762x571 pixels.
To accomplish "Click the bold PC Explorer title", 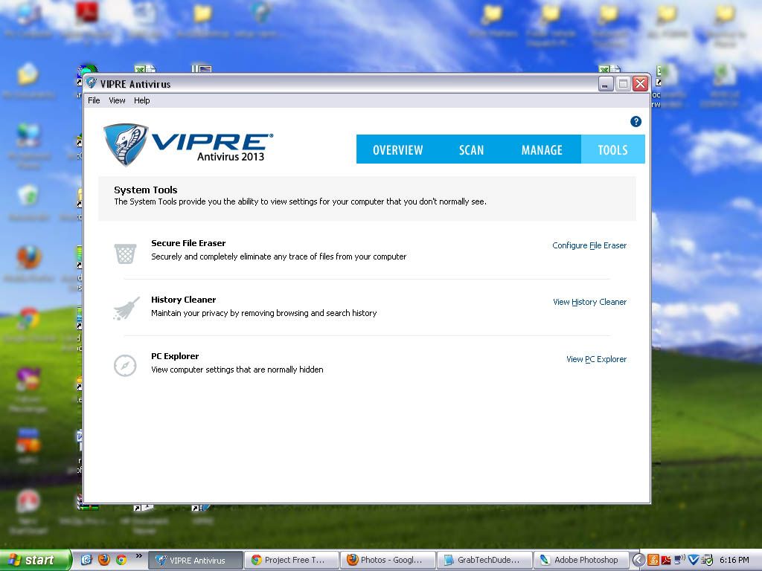I will click(175, 356).
